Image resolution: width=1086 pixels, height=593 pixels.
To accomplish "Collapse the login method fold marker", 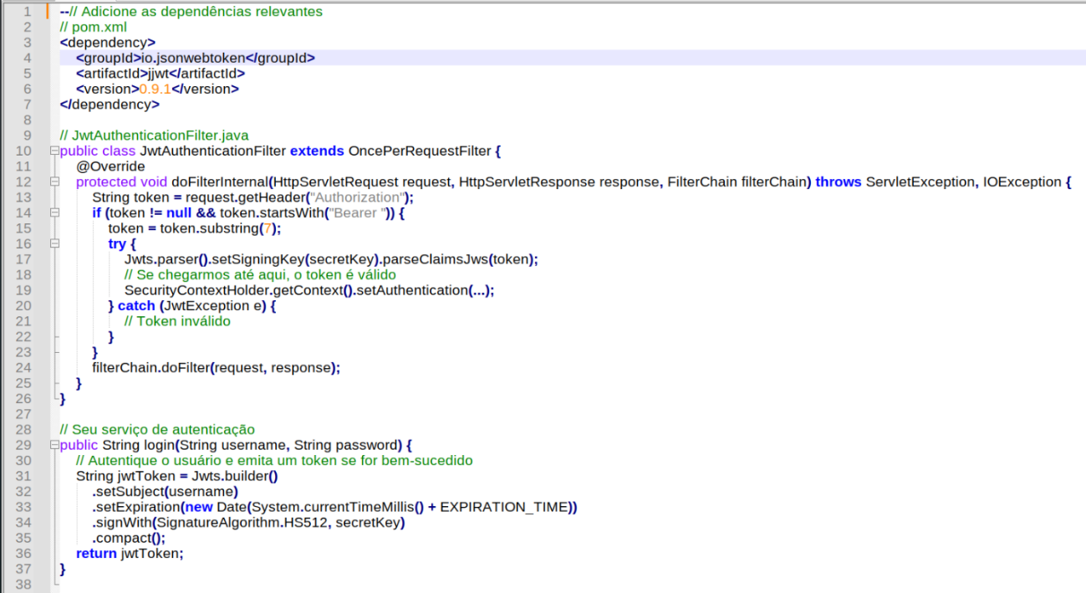I will [54, 445].
